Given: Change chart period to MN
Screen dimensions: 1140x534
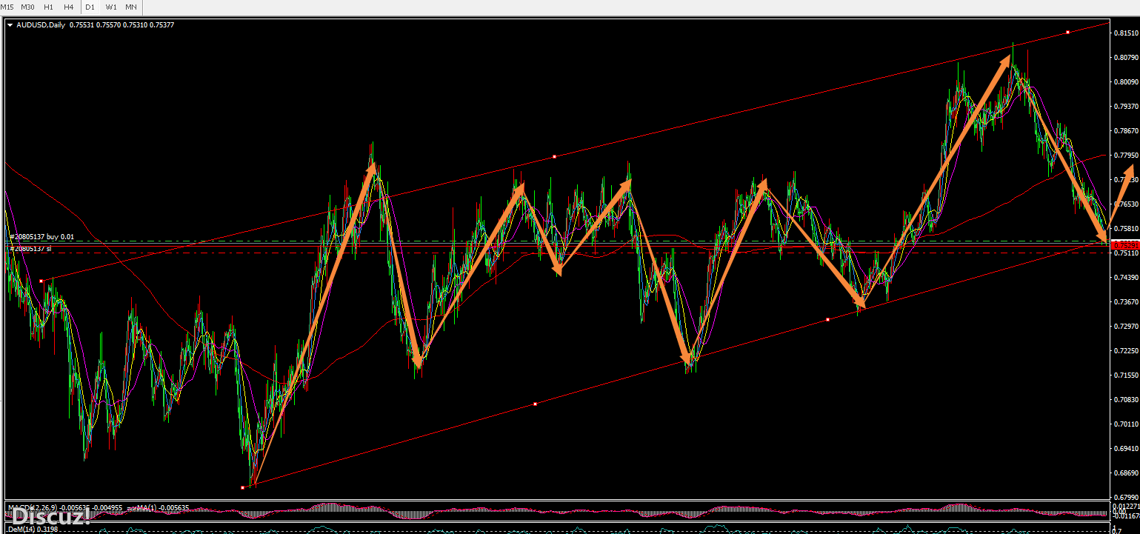Looking at the screenshot, I should pos(131,7).
